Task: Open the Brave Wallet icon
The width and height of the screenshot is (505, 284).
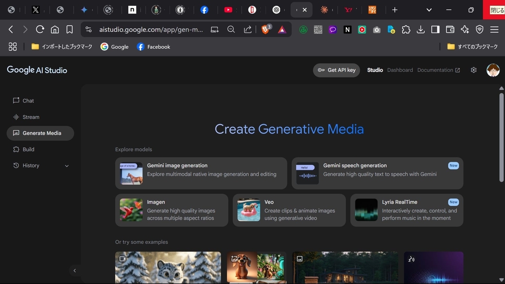Action: (450, 29)
